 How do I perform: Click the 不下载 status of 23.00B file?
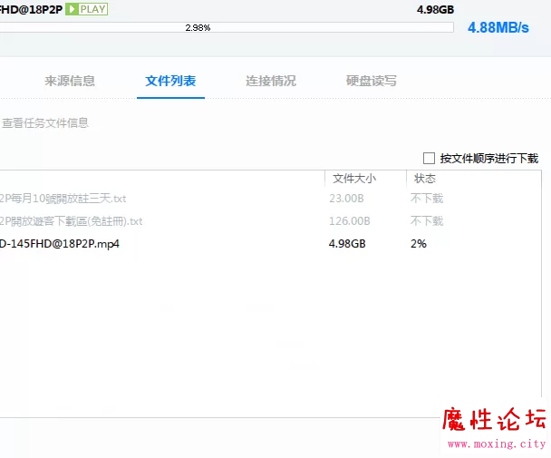coord(427,199)
